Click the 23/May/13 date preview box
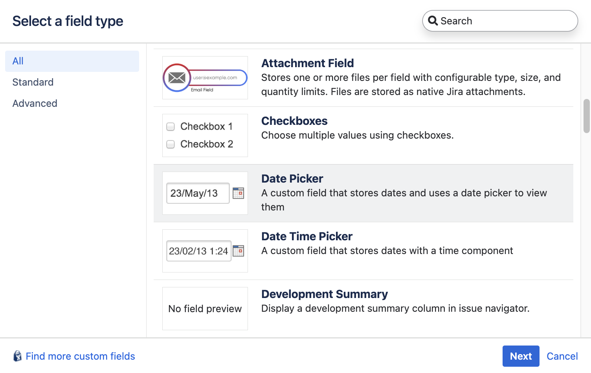The width and height of the screenshot is (591, 373). click(198, 193)
